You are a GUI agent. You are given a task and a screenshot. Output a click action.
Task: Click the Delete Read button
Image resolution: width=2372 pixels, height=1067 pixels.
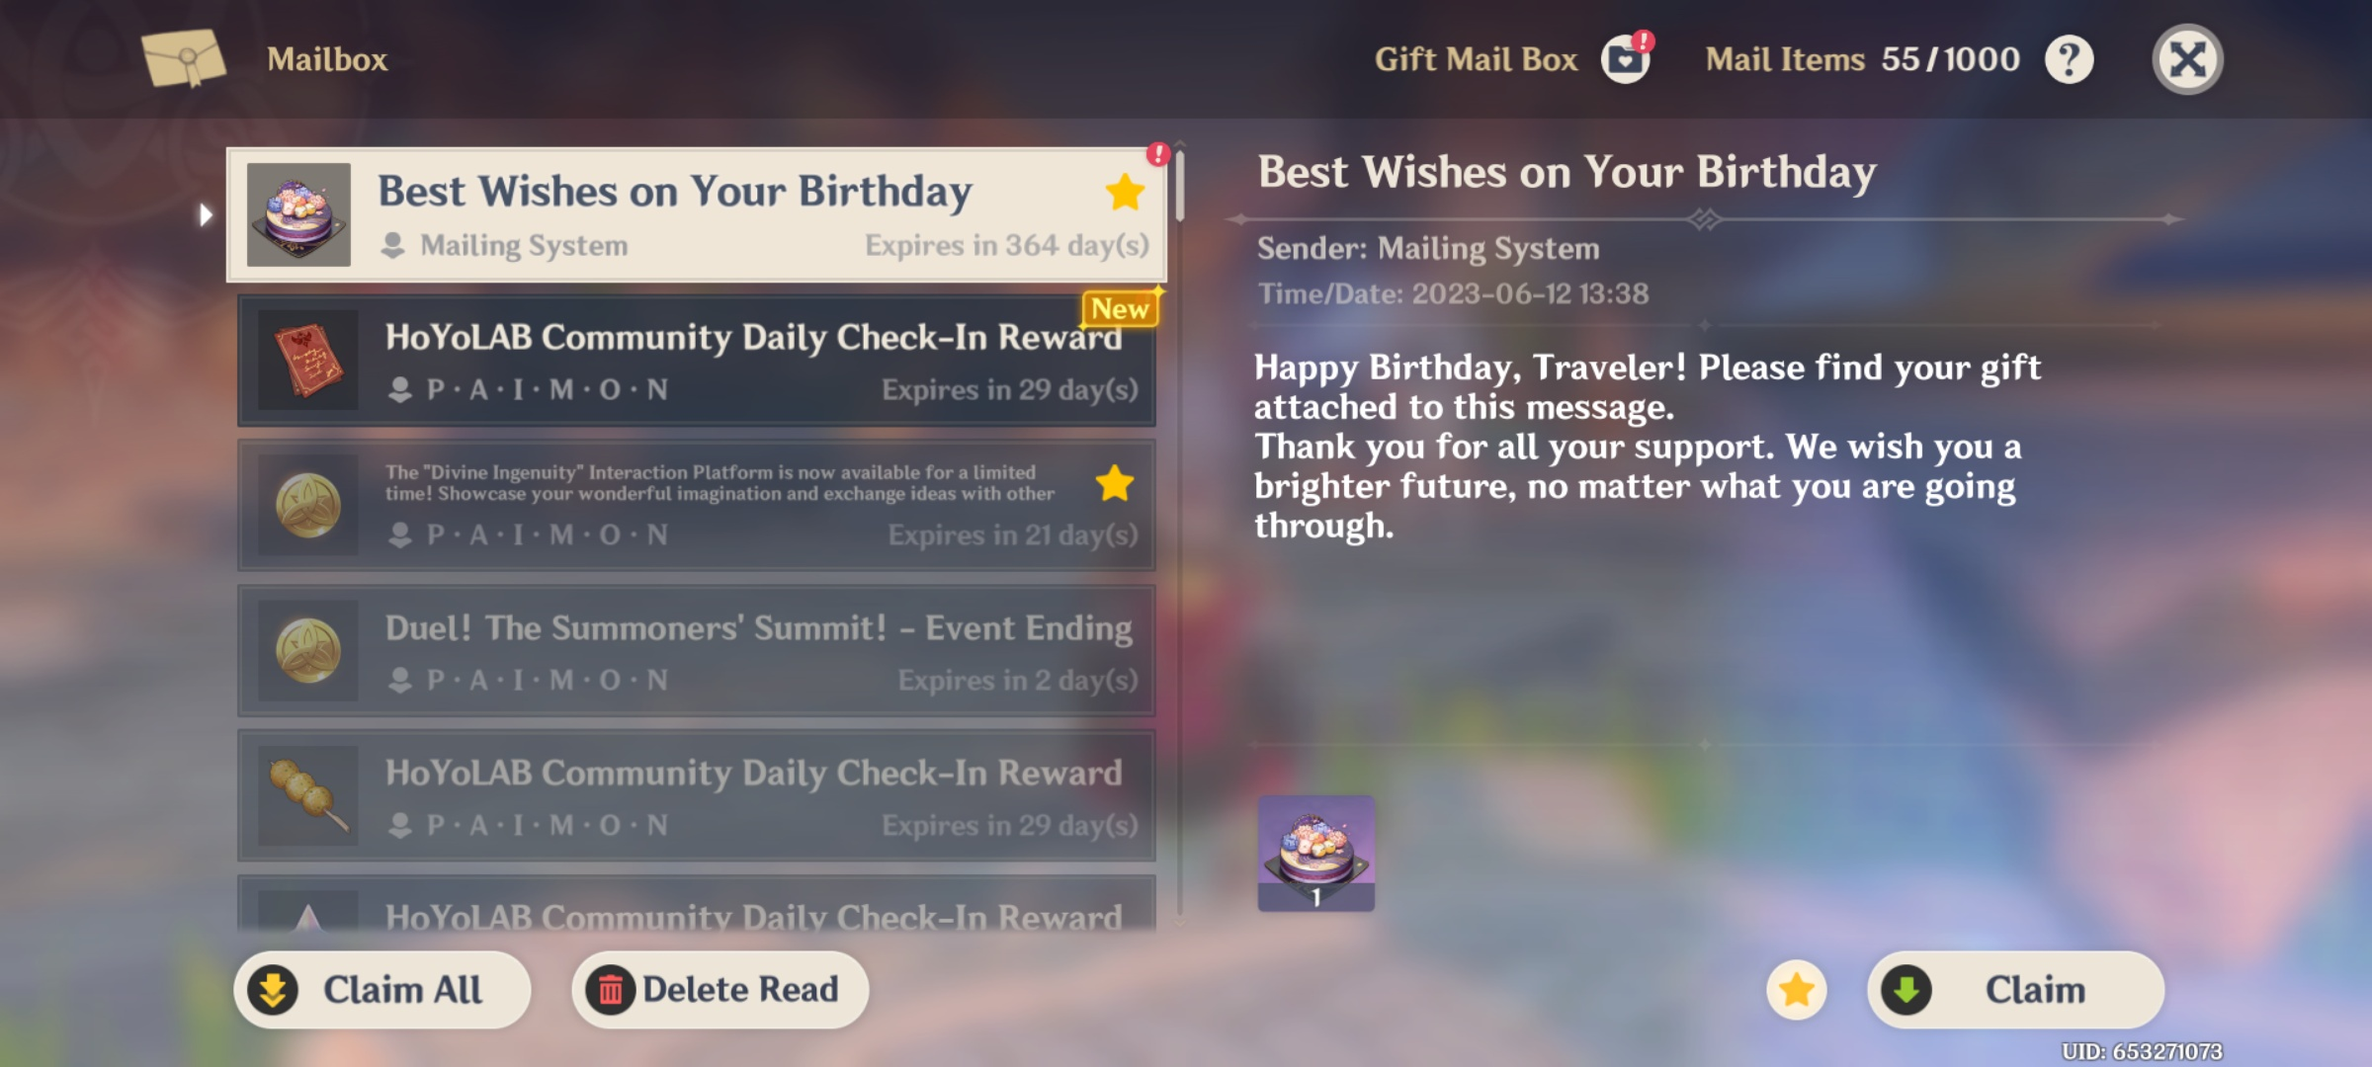(x=720, y=990)
